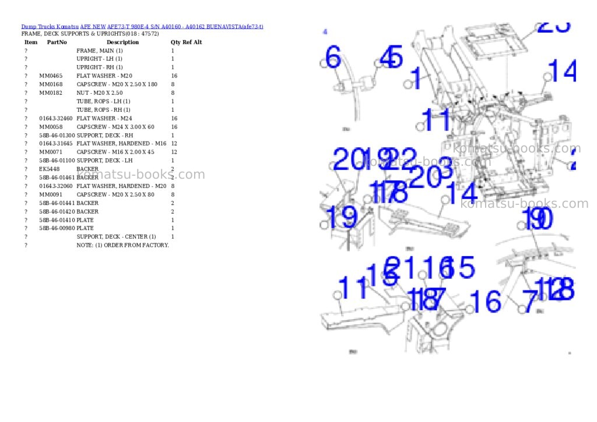This screenshot has height=422, width=597.
Task: Click CAPSCREW - M16 X 2.00 X 45
Action: [115, 152]
